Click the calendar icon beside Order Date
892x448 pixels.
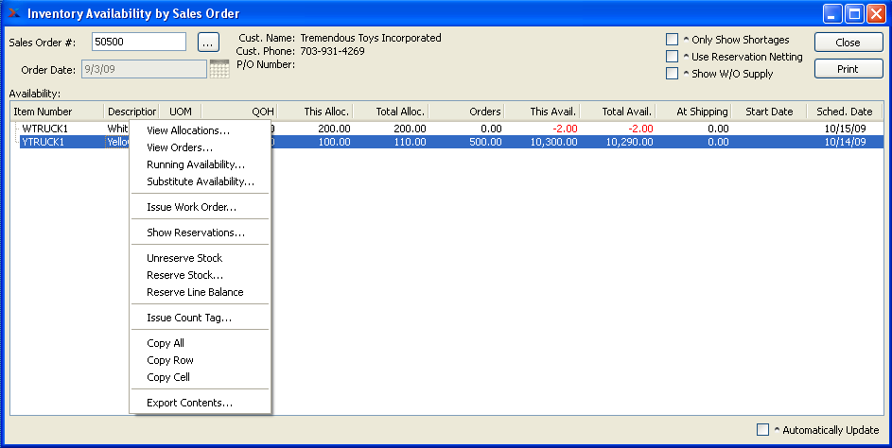(x=219, y=69)
